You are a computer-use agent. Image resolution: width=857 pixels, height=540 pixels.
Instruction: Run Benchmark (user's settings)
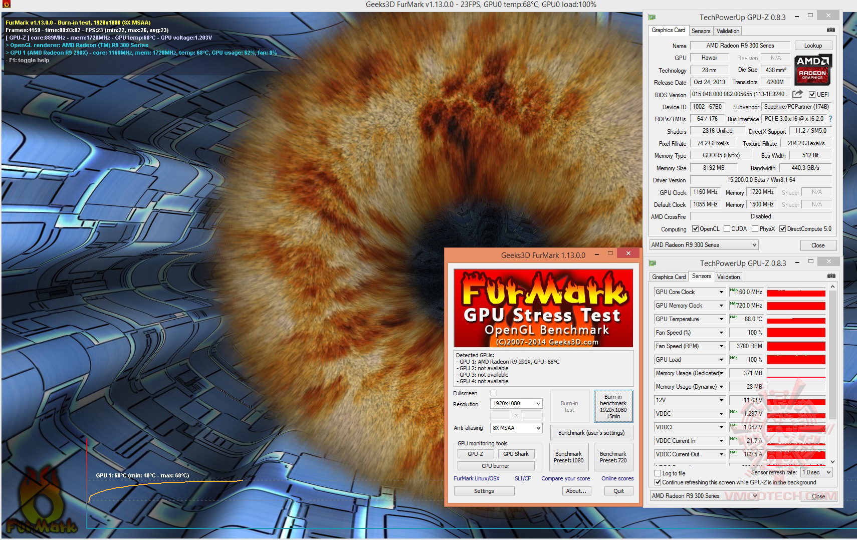tap(591, 433)
